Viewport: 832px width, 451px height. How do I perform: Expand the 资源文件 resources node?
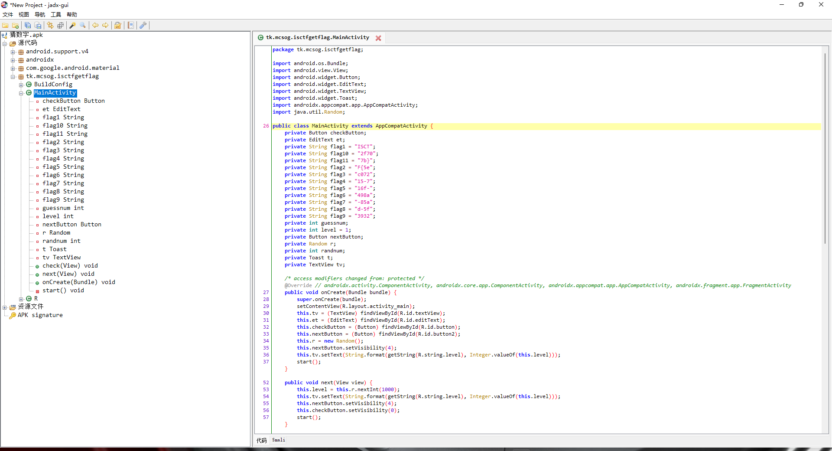point(5,307)
